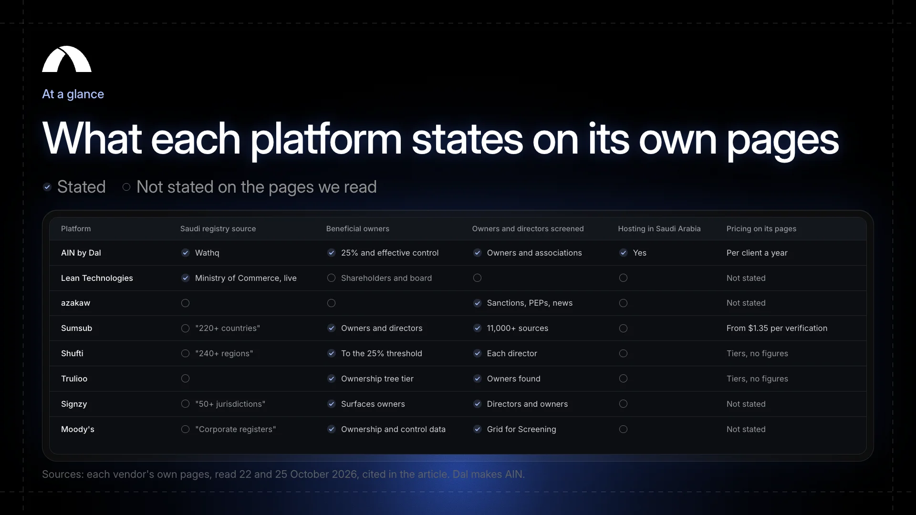
Task: Click the checkmark beside 25% and effective control
Action: (x=332, y=253)
